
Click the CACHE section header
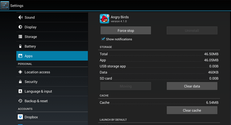(104, 96)
